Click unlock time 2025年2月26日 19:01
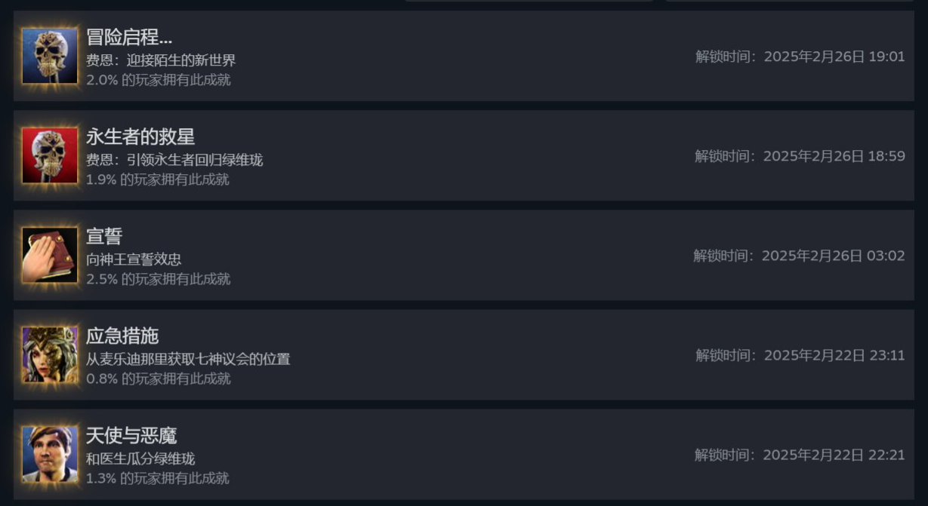The height and width of the screenshot is (506, 928). (x=800, y=57)
